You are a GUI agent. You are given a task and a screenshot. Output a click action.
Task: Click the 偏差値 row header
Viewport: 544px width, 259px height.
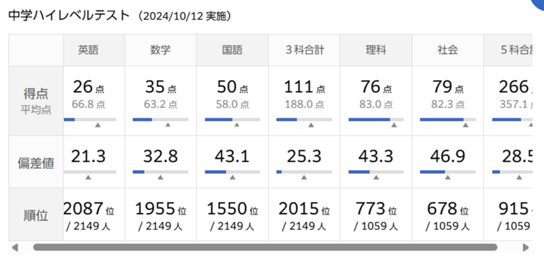[x=36, y=162]
